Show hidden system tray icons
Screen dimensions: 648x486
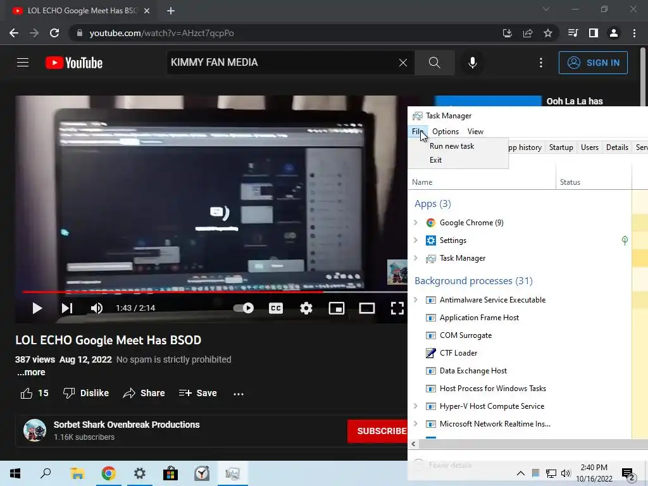(x=521, y=473)
